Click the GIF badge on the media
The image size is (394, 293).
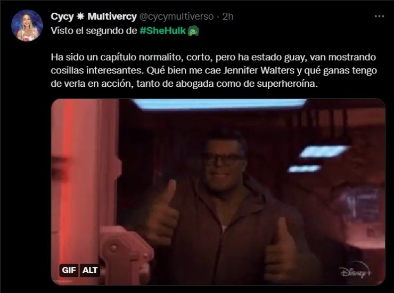pos(69,270)
